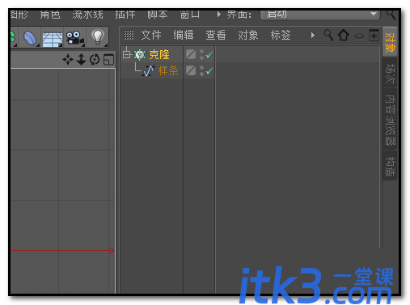Click the top-right search magnifier

[x=391, y=14]
